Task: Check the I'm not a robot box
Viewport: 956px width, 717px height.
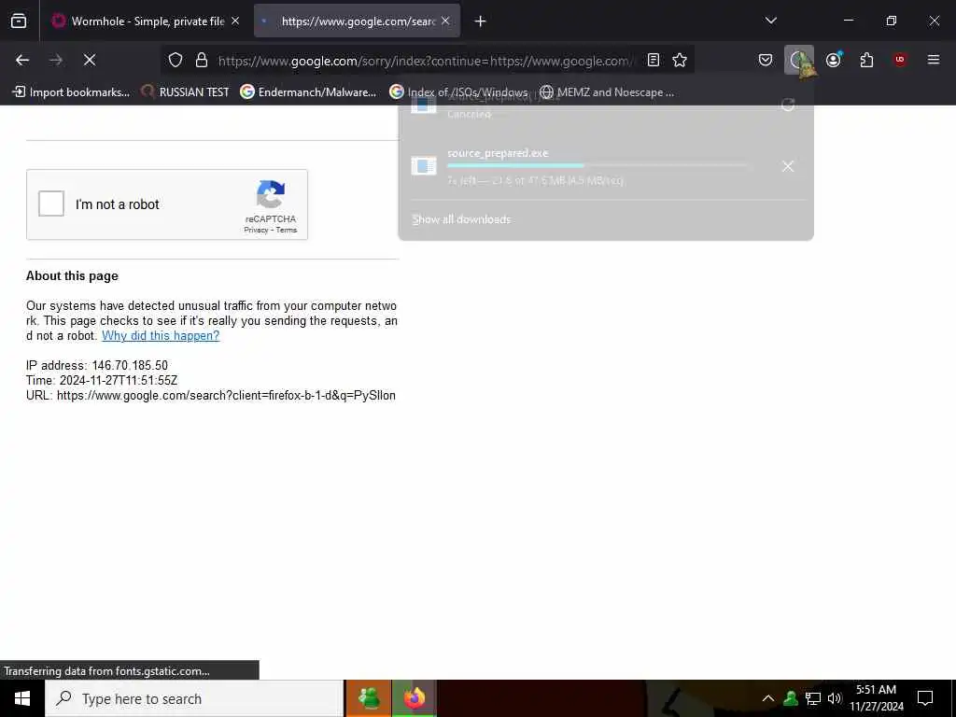Action: coord(51,204)
